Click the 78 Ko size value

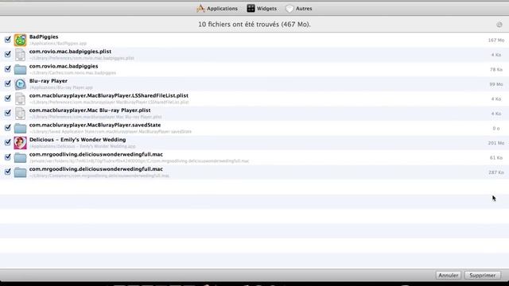(x=496, y=69)
